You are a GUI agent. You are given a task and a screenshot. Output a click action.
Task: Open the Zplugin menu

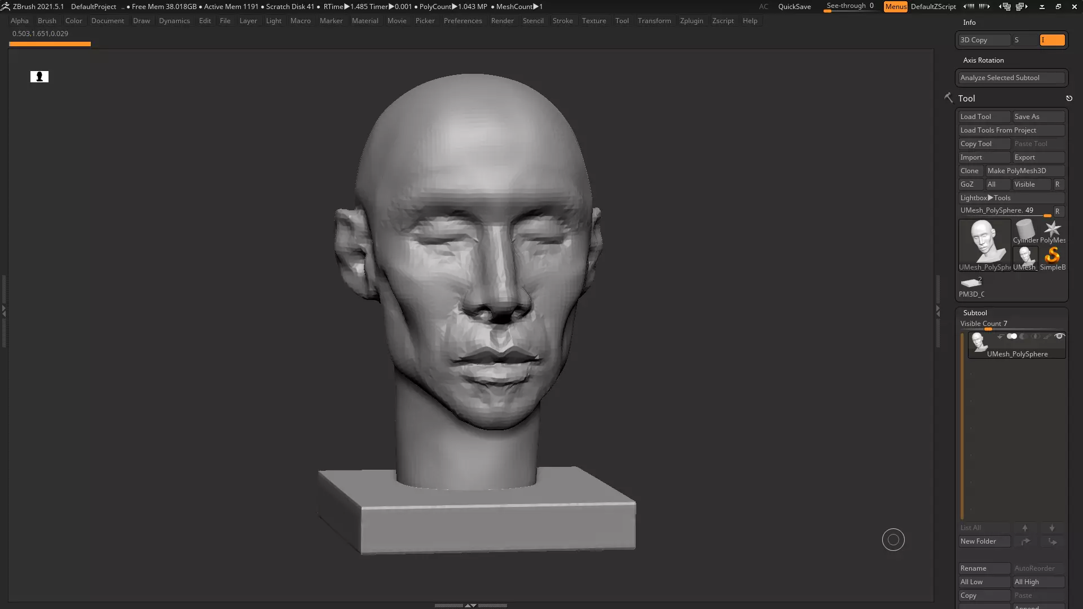pos(691,21)
